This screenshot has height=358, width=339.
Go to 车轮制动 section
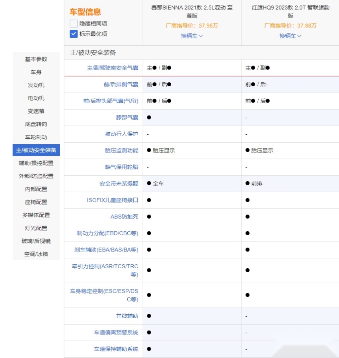36,137
